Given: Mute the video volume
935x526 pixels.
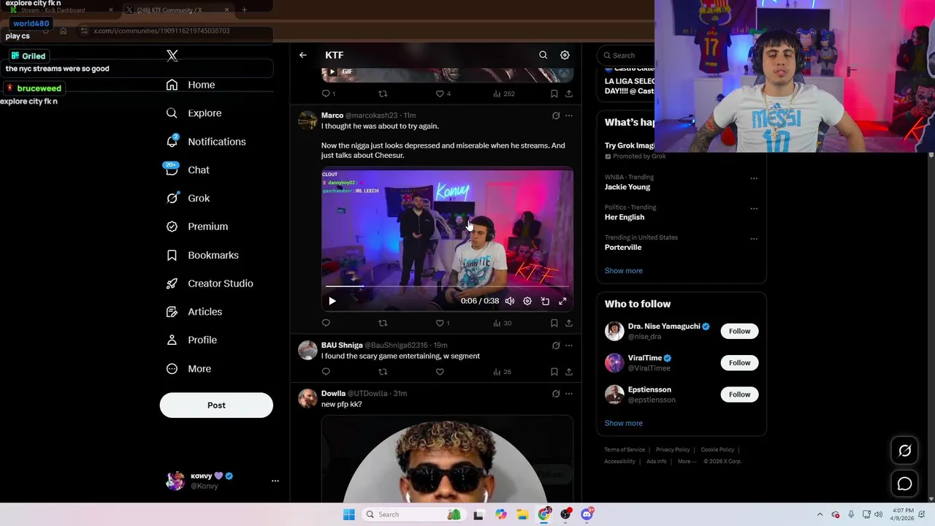Looking at the screenshot, I should 510,301.
